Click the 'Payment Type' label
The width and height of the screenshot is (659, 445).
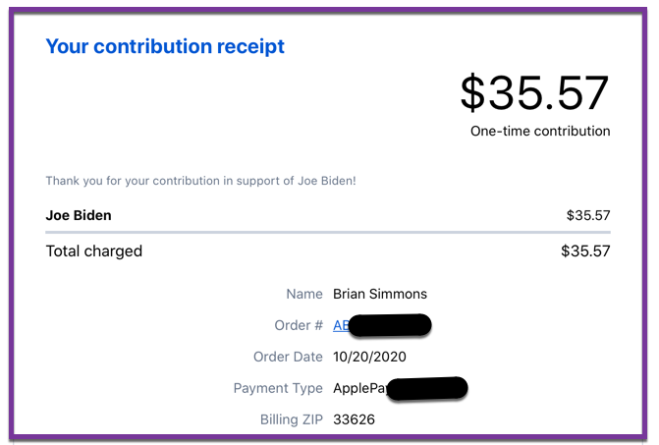click(x=278, y=388)
